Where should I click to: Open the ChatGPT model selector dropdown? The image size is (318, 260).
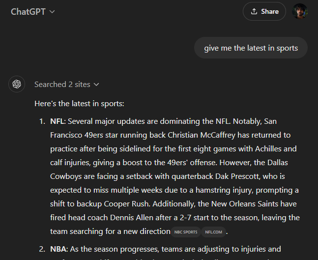coord(32,11)
